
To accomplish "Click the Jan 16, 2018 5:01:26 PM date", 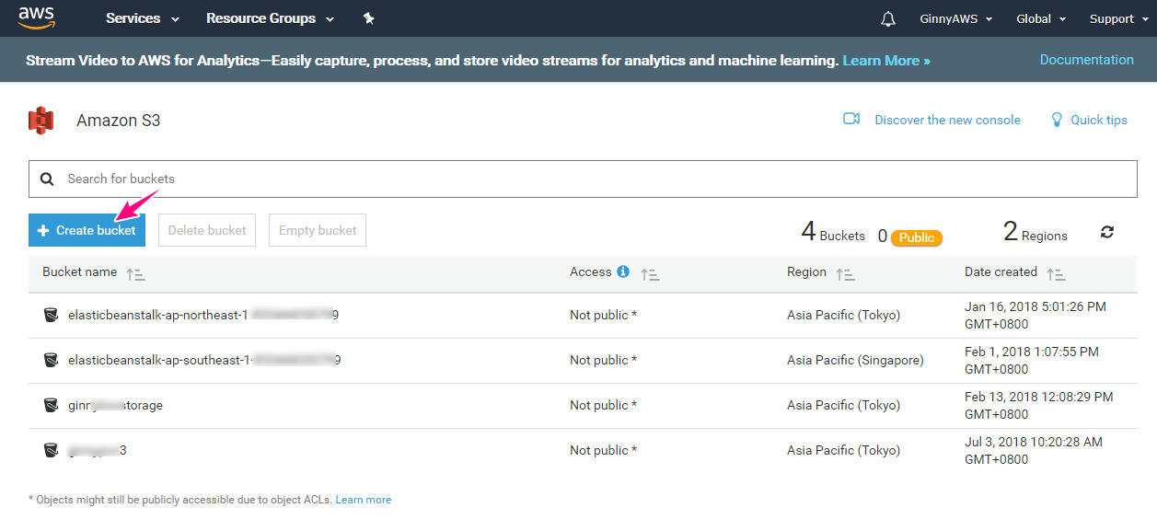I will point(1036,315).
